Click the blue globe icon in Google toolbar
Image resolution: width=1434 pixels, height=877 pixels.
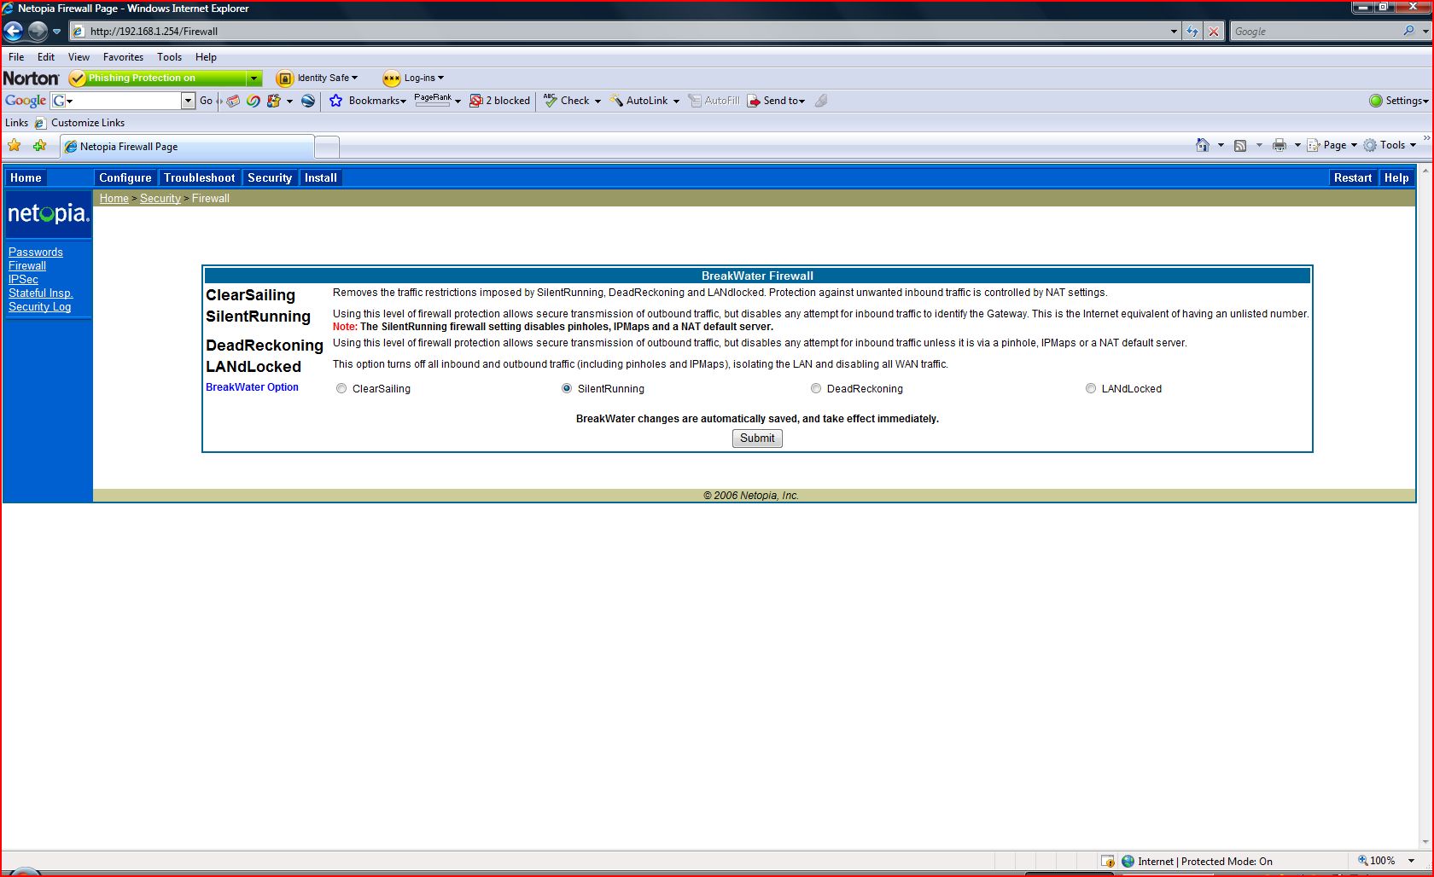308,101
